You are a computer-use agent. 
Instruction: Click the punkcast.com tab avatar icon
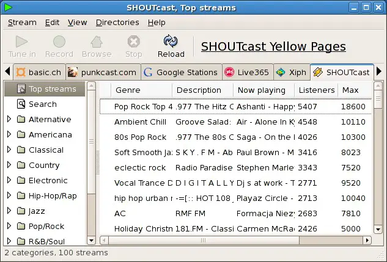73,73
